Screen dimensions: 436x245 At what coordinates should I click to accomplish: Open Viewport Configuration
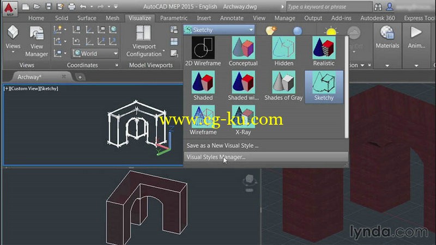click(x=144, y=41)
